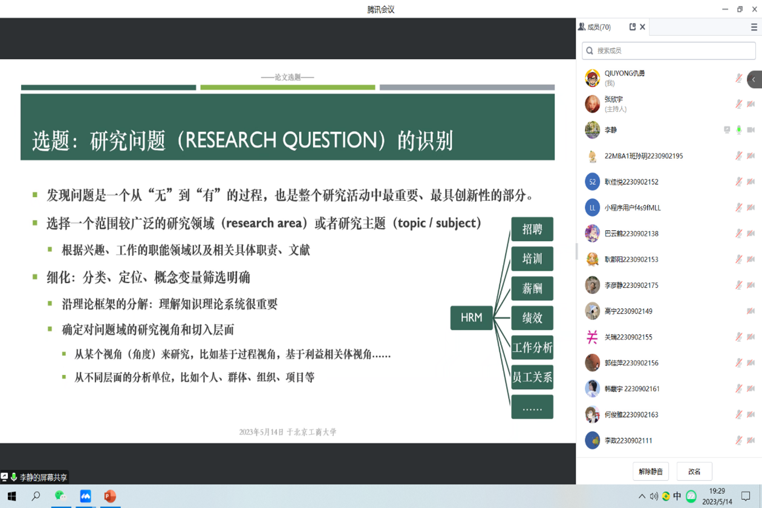The height and width of the screenshot is (508, 762).
Task: Open PowerPoint from the taskbar
Action: pyautogui.click(x=109, y=496)
